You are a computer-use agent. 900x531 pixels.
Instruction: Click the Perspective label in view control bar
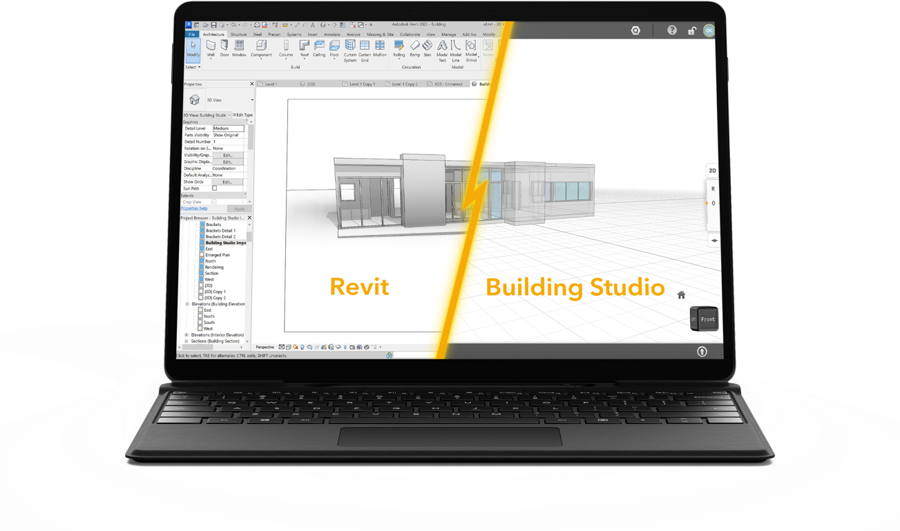[x=265, y=348]
